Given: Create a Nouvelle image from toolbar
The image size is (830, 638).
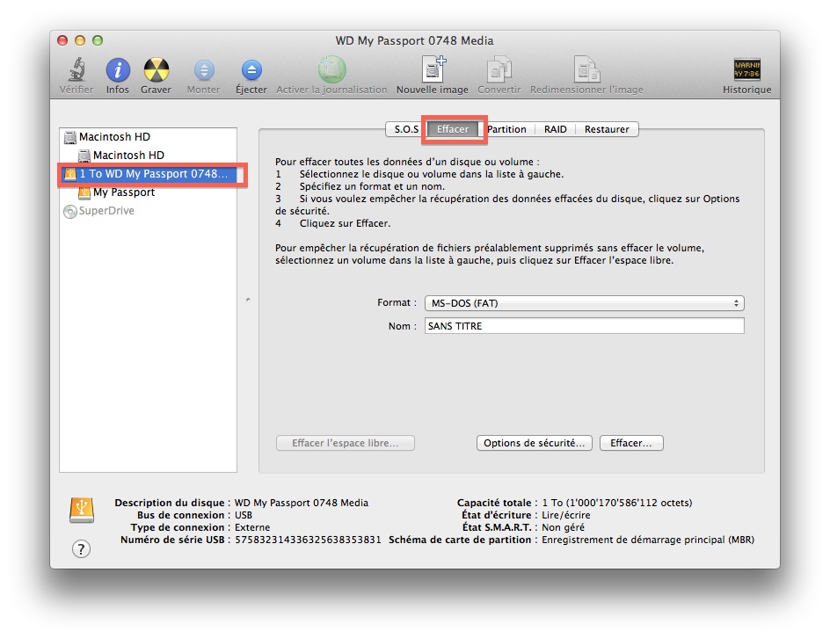Looking at the screenshot, I should click(432, 70).
